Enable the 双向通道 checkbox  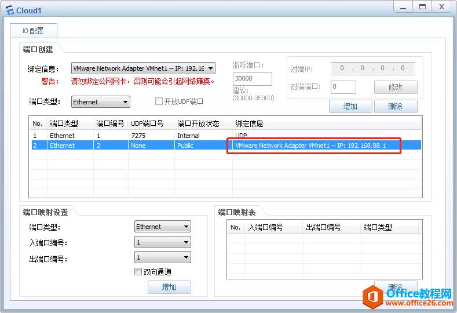coord(138,272)
